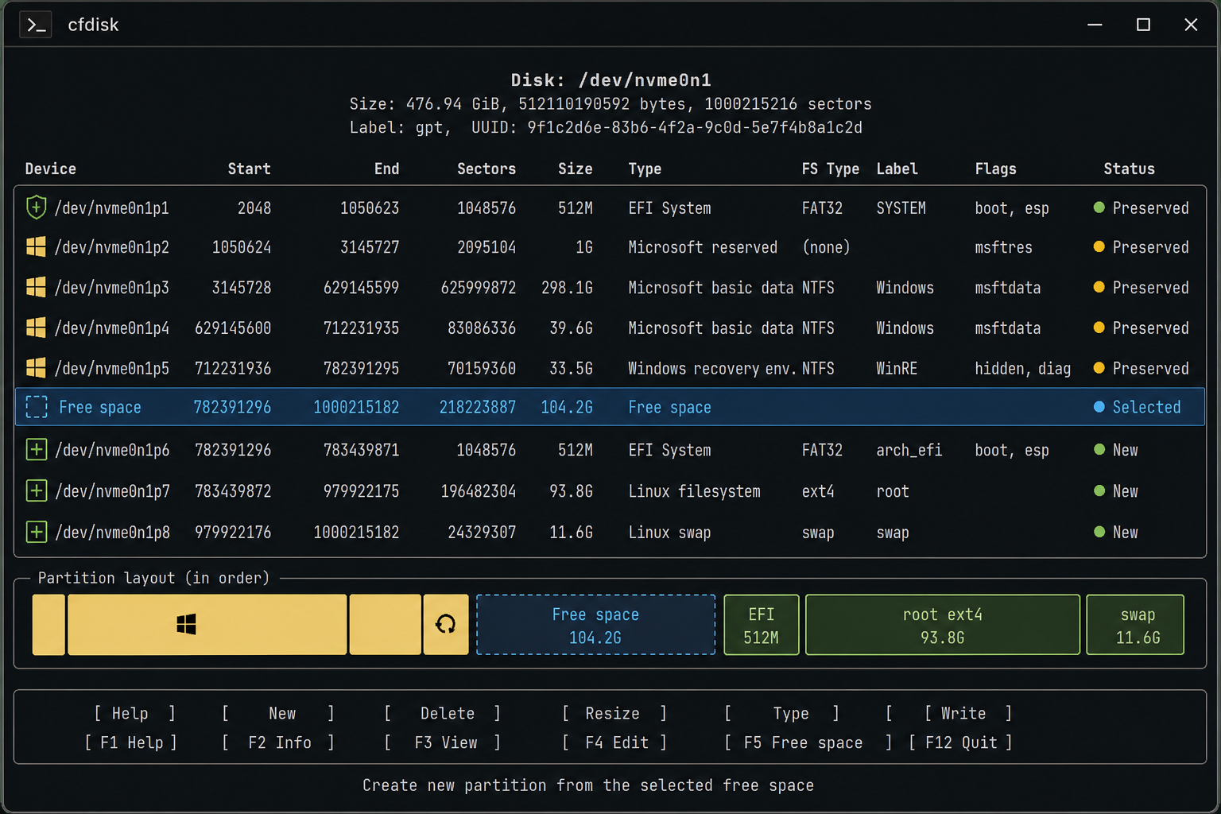
Task: Choose the New menu command
Action: [278, 714]
